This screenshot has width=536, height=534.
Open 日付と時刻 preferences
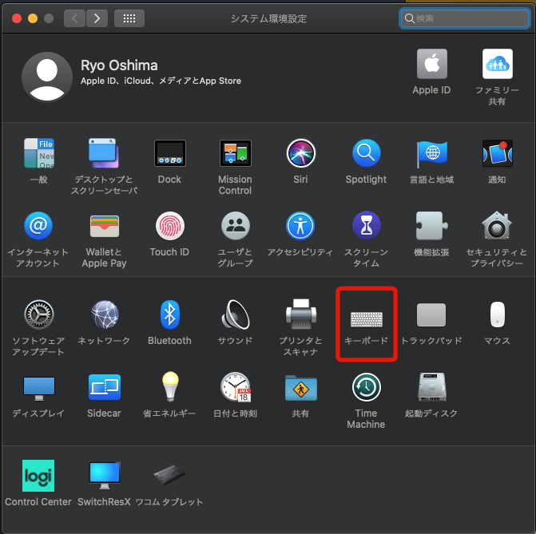pos(236,387)
